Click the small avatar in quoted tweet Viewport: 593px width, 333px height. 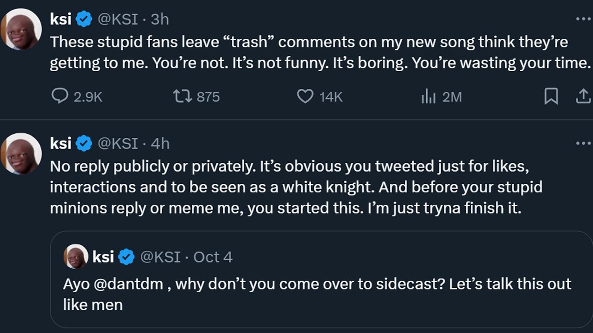(x=76, y=256)
